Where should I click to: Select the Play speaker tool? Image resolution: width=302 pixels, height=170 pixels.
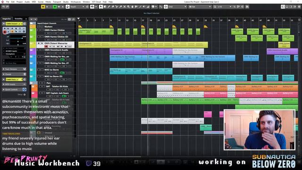point(144,7)
